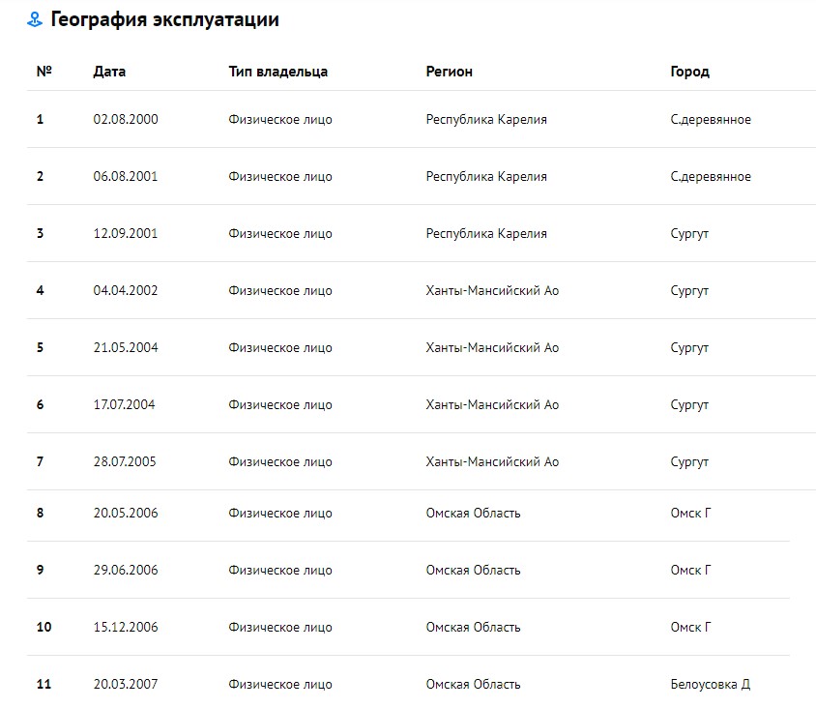Click the blue location pin icon

click(x=35, y=19)
